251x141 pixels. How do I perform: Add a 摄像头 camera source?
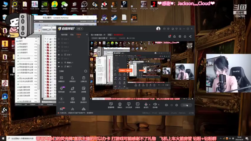120,105
